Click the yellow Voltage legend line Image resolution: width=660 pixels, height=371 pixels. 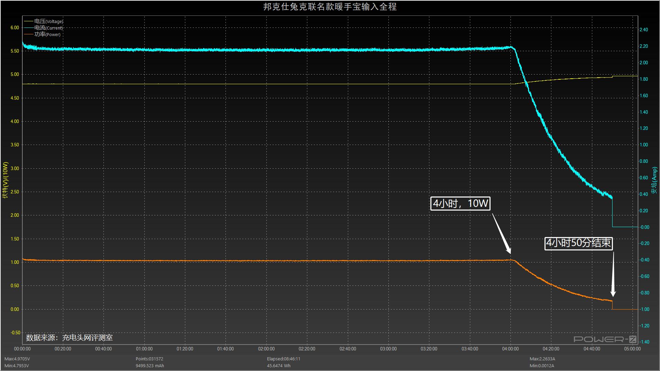[29, 21]
